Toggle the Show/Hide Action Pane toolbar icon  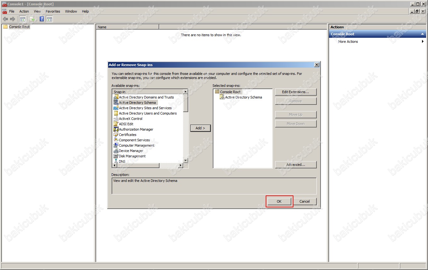(x=49, y=19)
